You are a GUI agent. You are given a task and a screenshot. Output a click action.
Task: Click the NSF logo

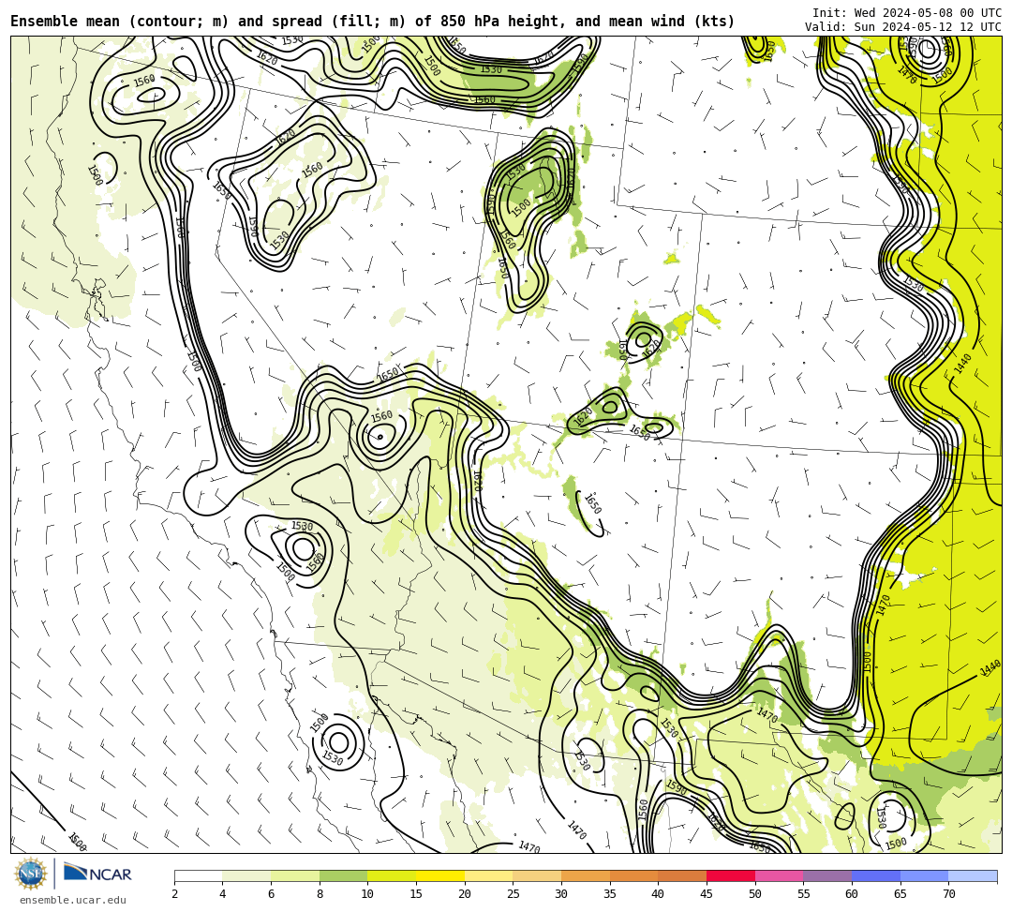(31, 874)
